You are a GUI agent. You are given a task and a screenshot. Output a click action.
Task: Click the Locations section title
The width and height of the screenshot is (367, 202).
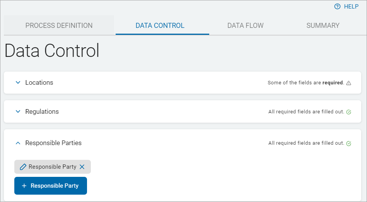pyautogui.click(x=39, y=82)
